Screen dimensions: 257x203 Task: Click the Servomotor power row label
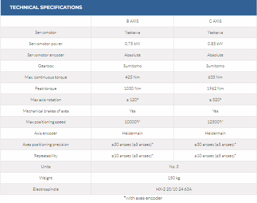pos(46,44)
